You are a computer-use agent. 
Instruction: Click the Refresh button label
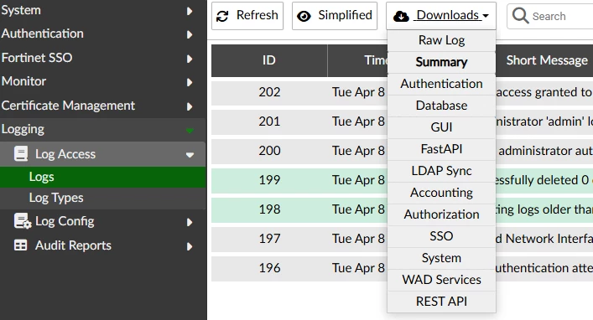pos(257,15)
